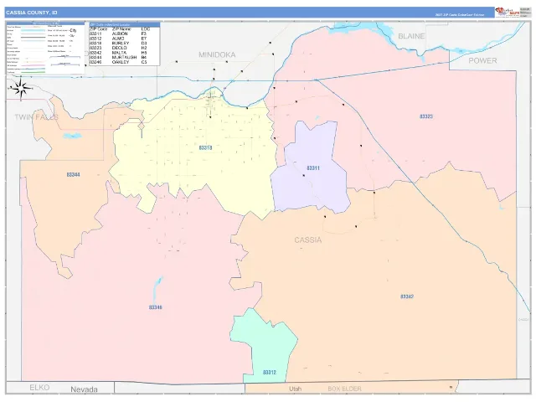Click ZIP code label 83346 on the map

156,307
